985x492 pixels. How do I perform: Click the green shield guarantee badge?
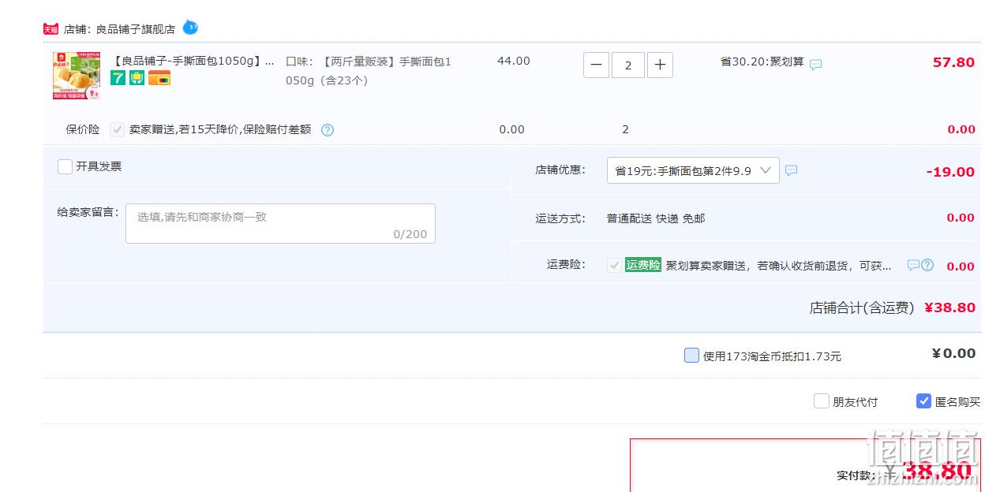coord(137,78)
